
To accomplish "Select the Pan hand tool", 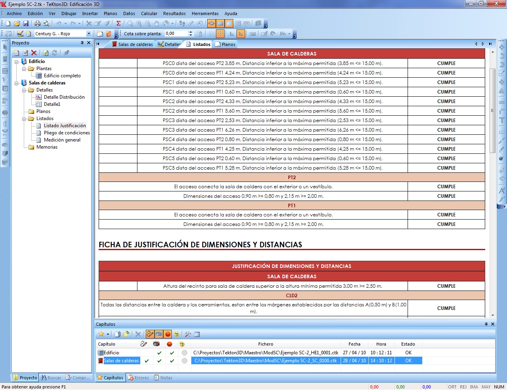I will point(156,23).
